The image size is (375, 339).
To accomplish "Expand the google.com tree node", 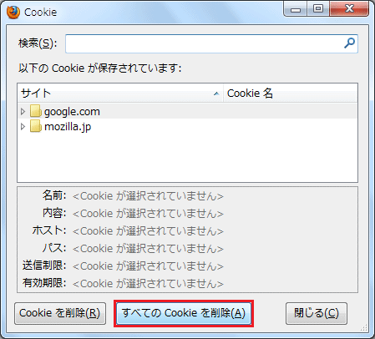I will click(x=23, y=111).
